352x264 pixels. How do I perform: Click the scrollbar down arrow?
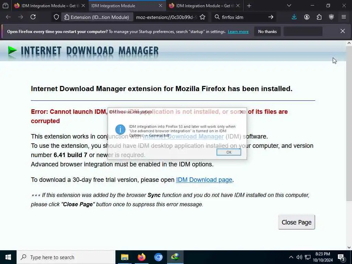coord(349,247)
